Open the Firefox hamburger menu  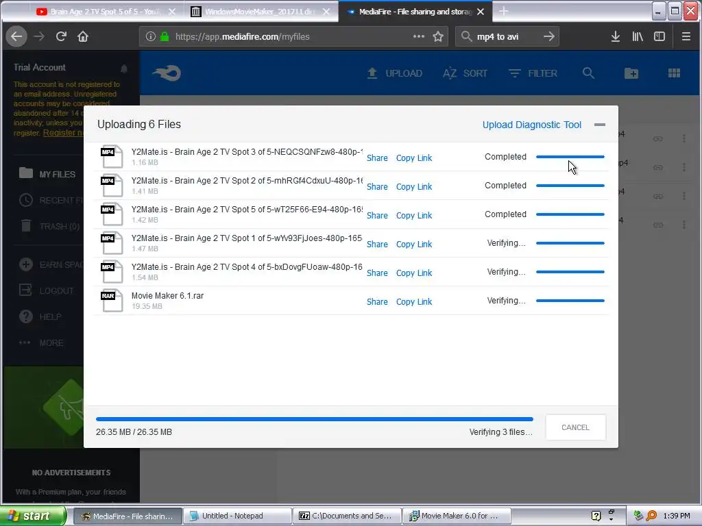tap(686, 36)
